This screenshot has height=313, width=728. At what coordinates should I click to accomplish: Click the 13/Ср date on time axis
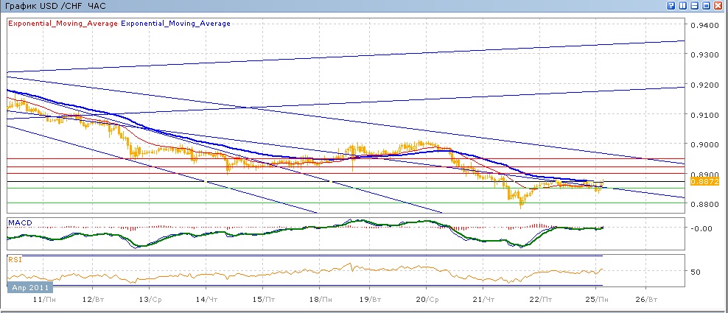(x=150, y=300)
